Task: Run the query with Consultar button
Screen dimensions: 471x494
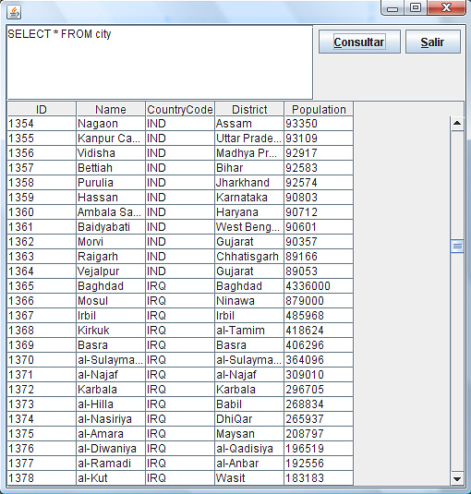Action: point(359,42)
